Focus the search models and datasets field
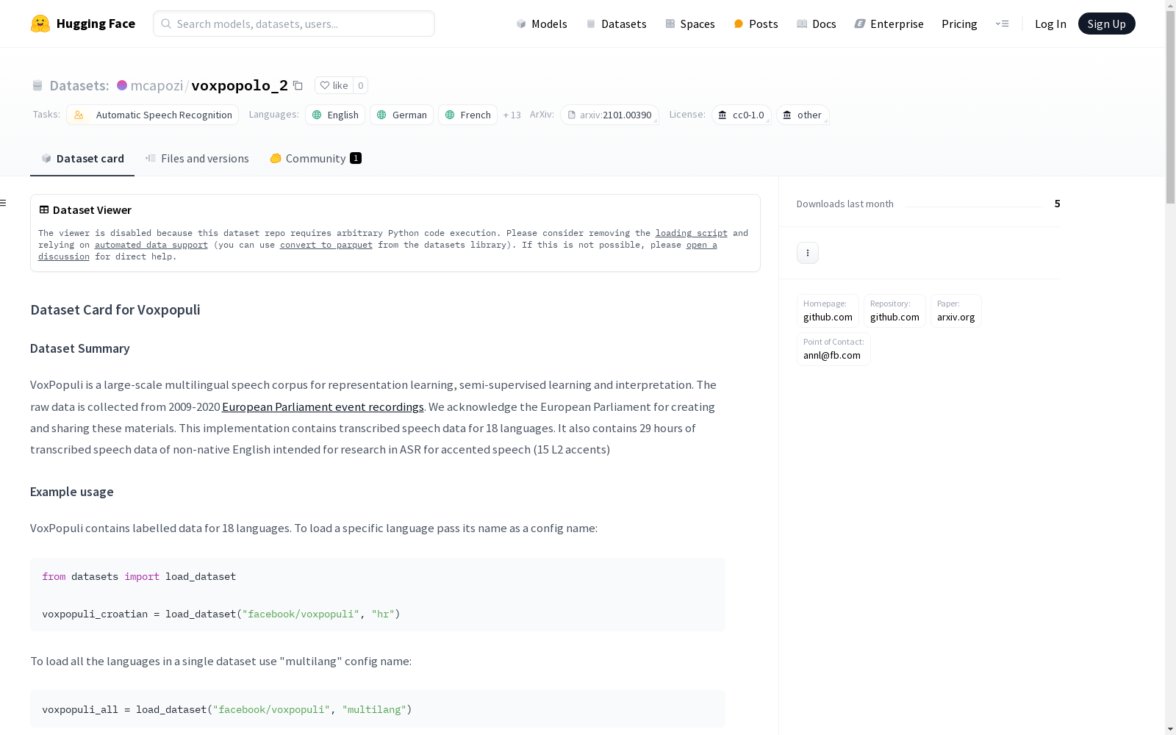Screen dimensions: 1176x735 tap(294, 24)
